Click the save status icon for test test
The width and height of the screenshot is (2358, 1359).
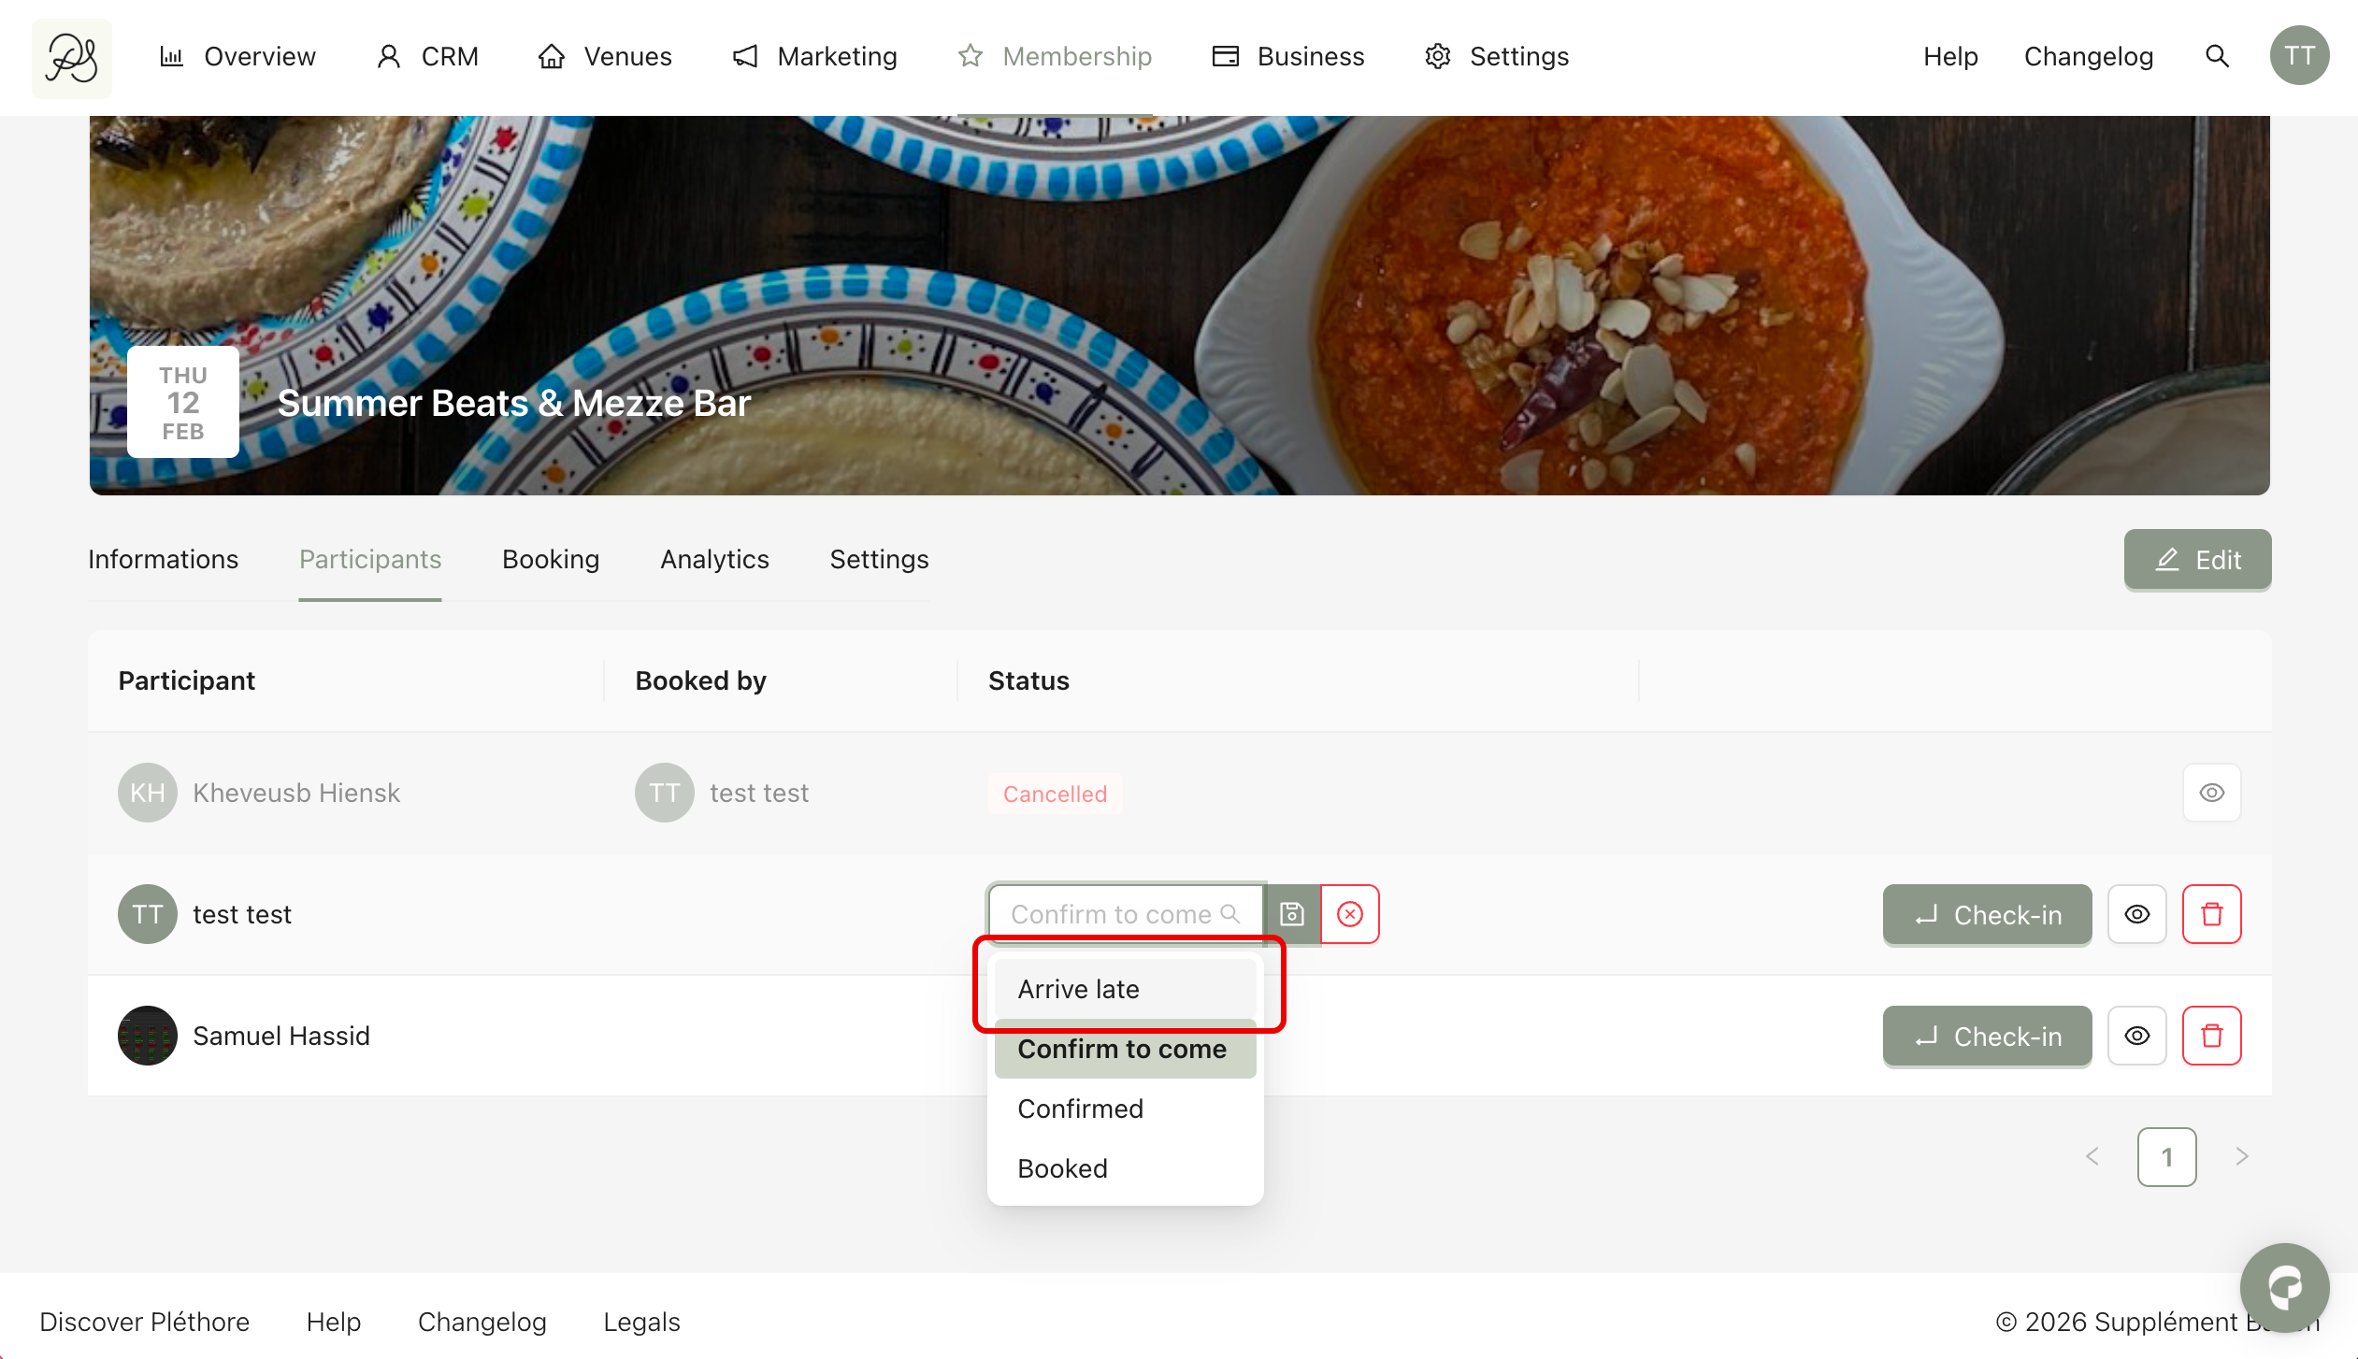[1292, 914]
